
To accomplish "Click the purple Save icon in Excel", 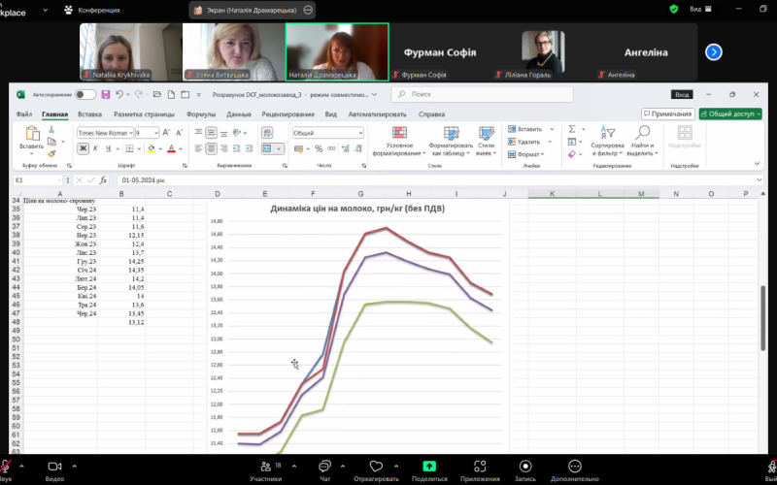I will [x=106, y=94].
